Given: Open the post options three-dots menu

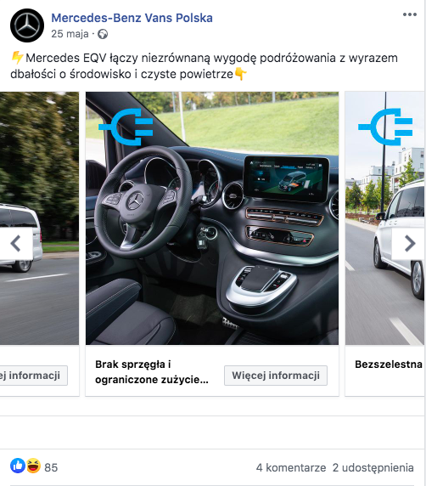Looking at the screenshot, I should (x=409, y=14).
